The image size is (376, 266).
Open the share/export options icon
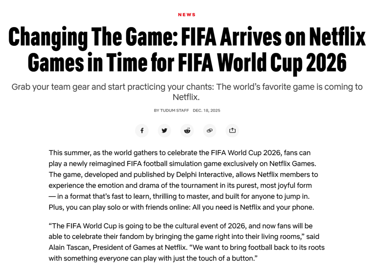click(232, 130)
